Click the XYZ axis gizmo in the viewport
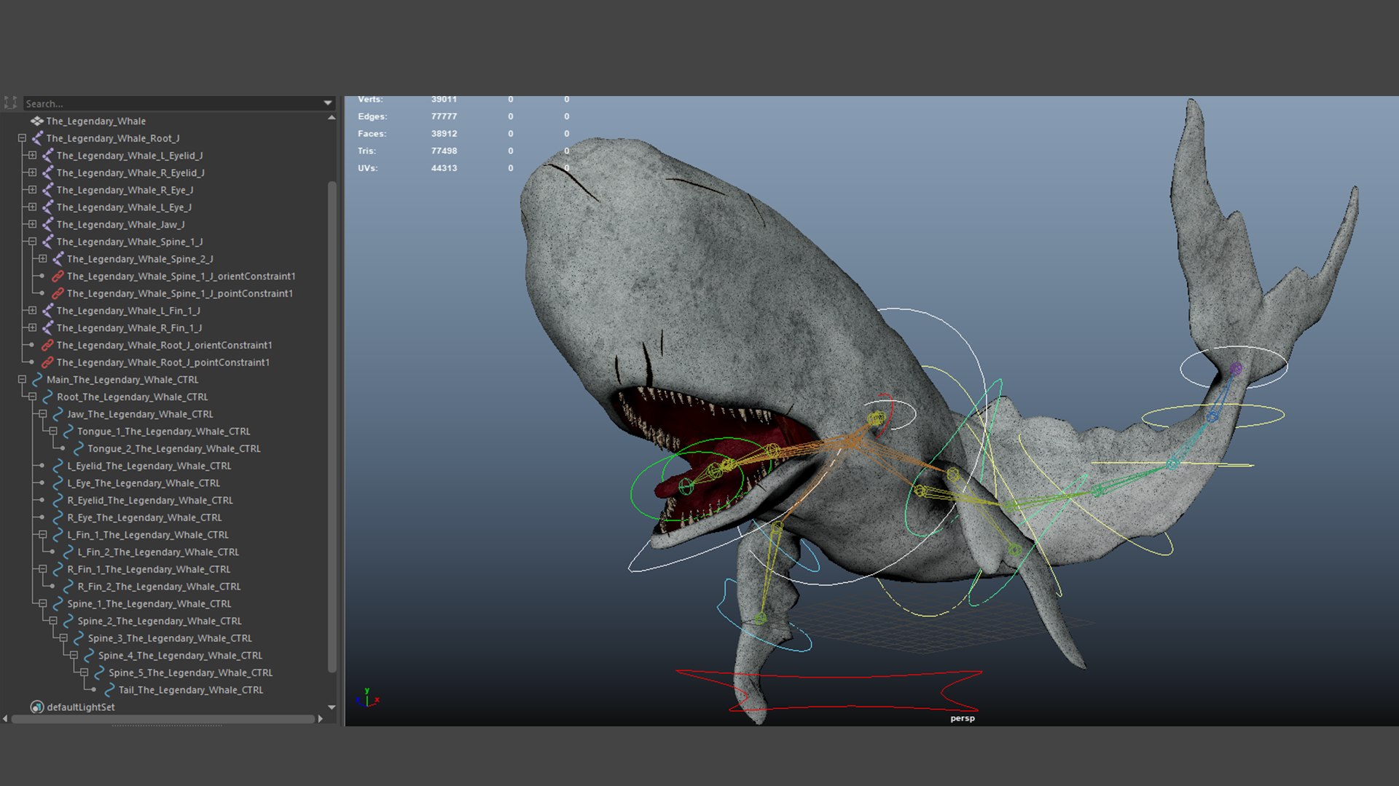The width and height of the screenshot is (1399, 786). click(x=368, y=698)
